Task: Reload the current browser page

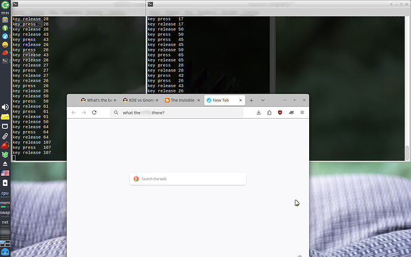Action: pos(94,113)
